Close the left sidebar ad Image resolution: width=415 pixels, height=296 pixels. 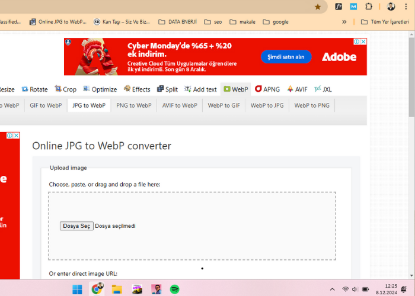pyautogui.click(x=17, y=136)
